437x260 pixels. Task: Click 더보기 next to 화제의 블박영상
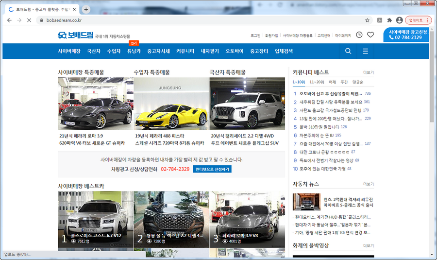[x=369, y=245]
